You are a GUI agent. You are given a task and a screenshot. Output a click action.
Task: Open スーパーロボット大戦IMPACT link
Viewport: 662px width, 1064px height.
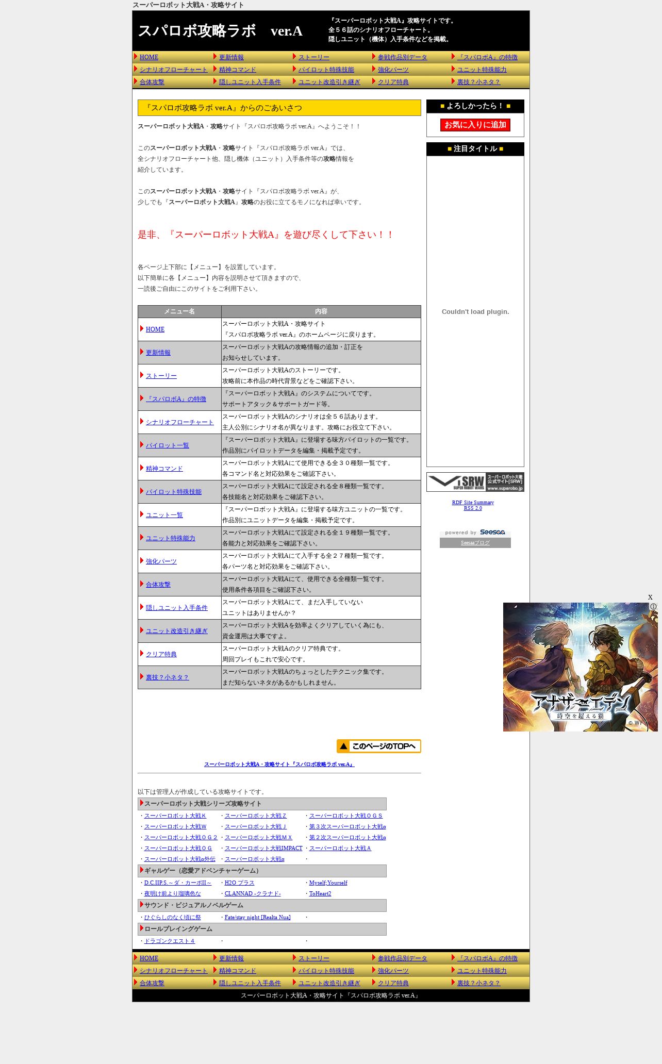pos(263,848)
